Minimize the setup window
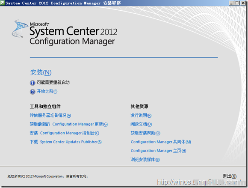This screenshot has height=188, width=248. point(231,3)
